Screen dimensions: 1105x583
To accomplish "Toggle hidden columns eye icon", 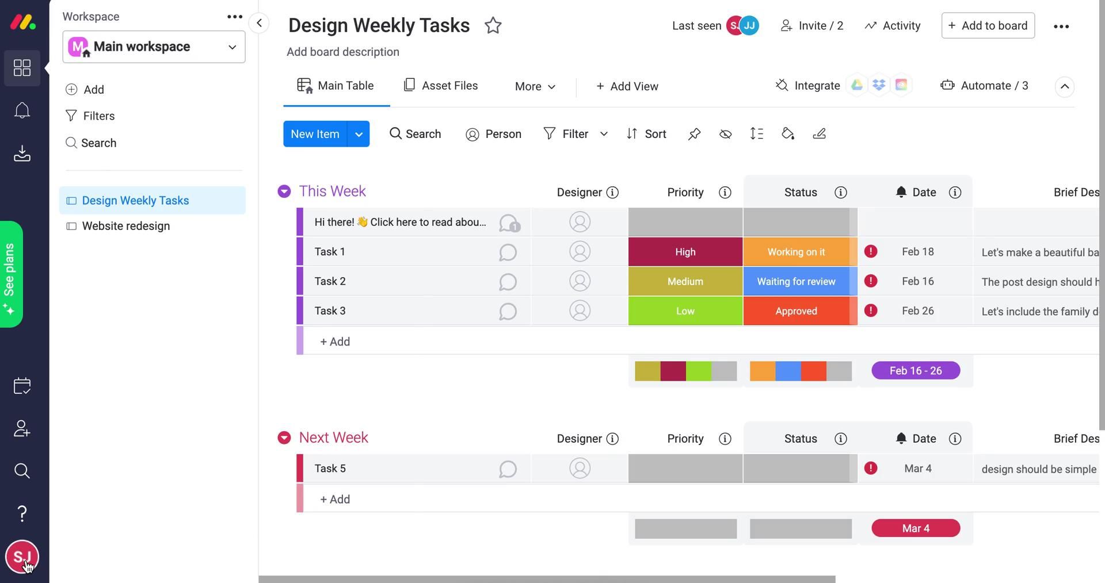I will coord(725,134).
